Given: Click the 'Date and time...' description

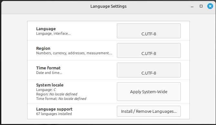Looking at the screenshot, I should tap(49, 73).
